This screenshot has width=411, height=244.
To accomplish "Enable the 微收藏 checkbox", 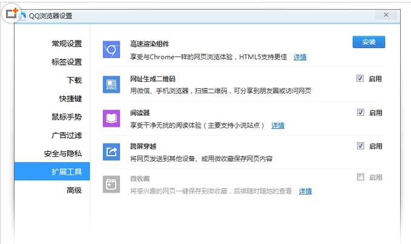I will (360, 177).
